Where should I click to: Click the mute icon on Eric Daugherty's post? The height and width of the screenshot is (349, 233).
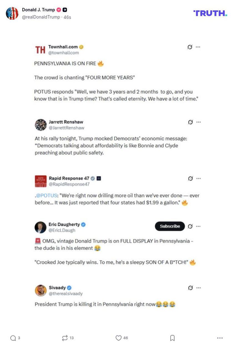point(190,226)
